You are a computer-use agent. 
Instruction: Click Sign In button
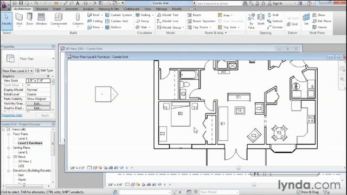275,3
